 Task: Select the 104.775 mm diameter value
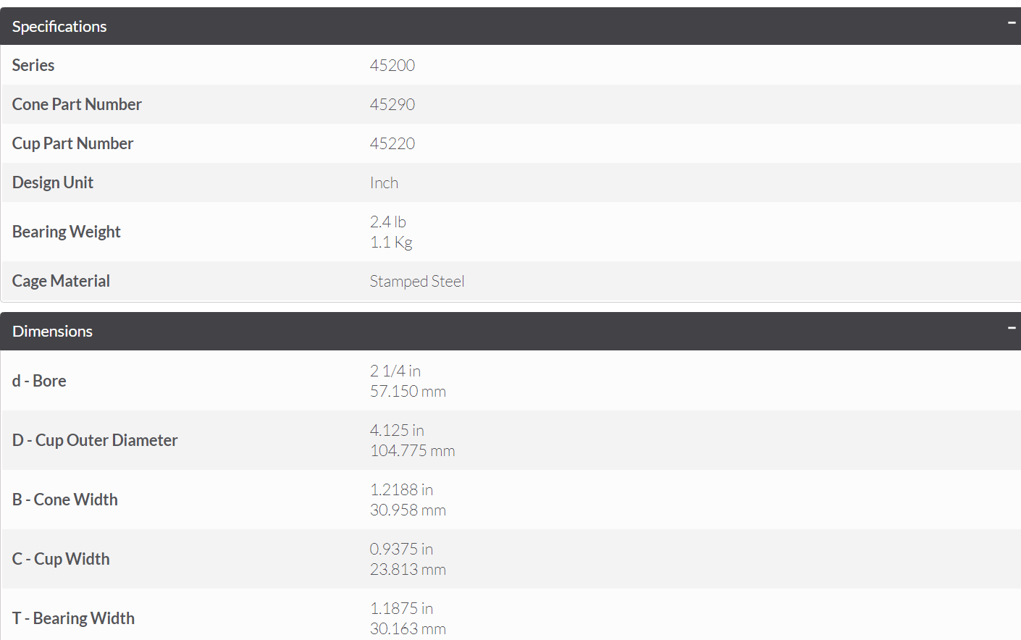pyautogui.click(x=413, y=451)
